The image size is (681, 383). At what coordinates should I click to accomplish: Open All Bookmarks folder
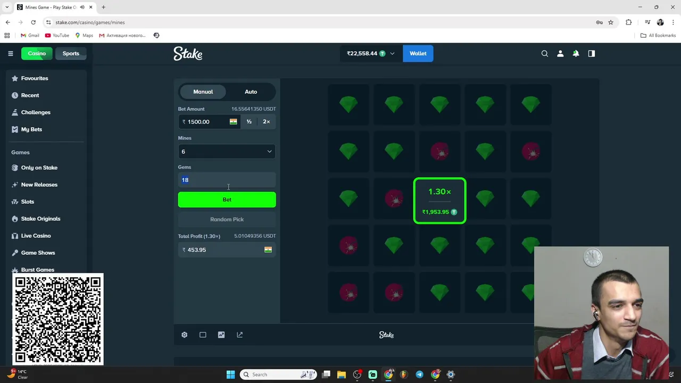(658, 35)
